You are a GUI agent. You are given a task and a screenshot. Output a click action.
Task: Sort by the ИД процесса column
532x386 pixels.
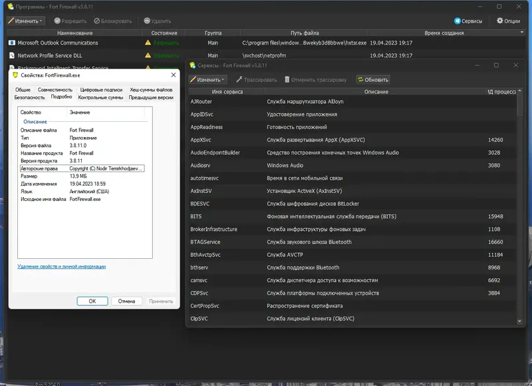[x=501, y=92]
